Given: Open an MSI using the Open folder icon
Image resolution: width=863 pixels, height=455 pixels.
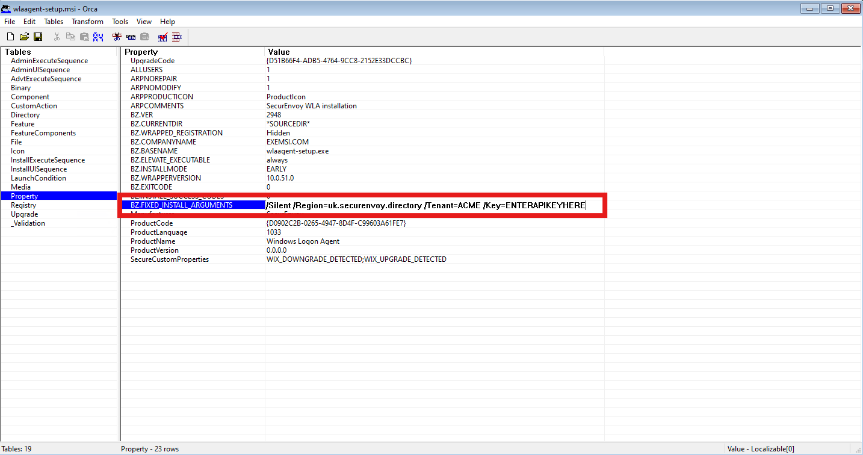Looking at the screenshot, I should point(24,36).
